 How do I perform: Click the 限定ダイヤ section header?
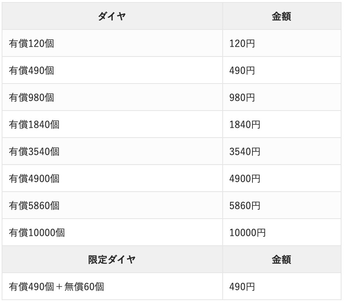112,260
